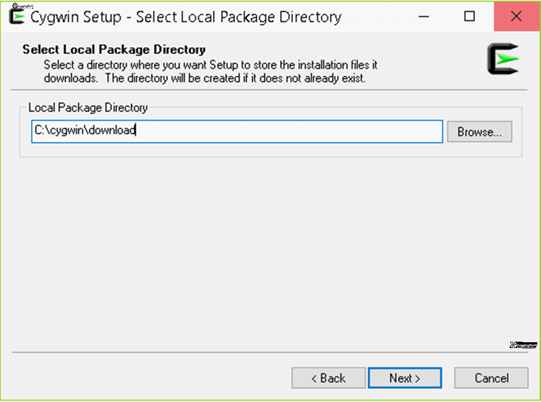Click the Browse... button

point(480,132)
